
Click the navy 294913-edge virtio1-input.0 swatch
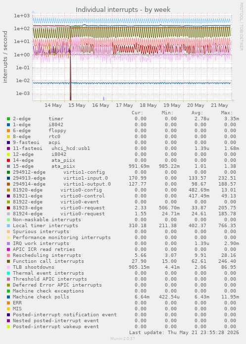point(8,178)
